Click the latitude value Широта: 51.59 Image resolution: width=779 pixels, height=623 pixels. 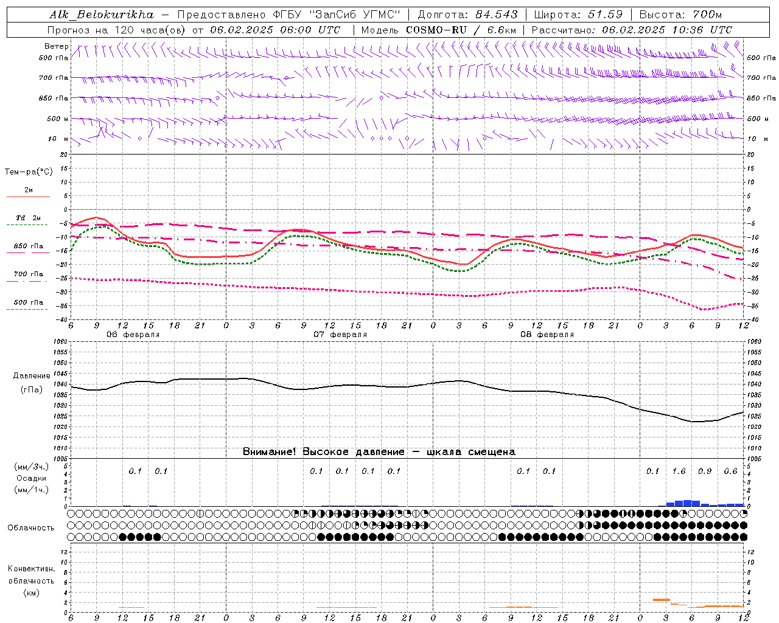tap(578, 14)
